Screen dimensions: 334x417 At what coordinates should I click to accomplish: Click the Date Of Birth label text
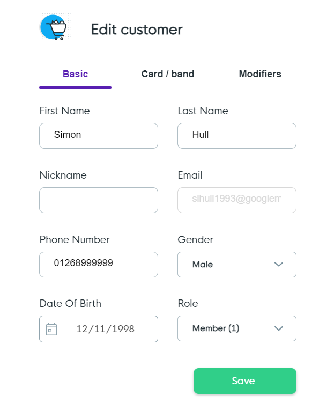coord(70,303)
